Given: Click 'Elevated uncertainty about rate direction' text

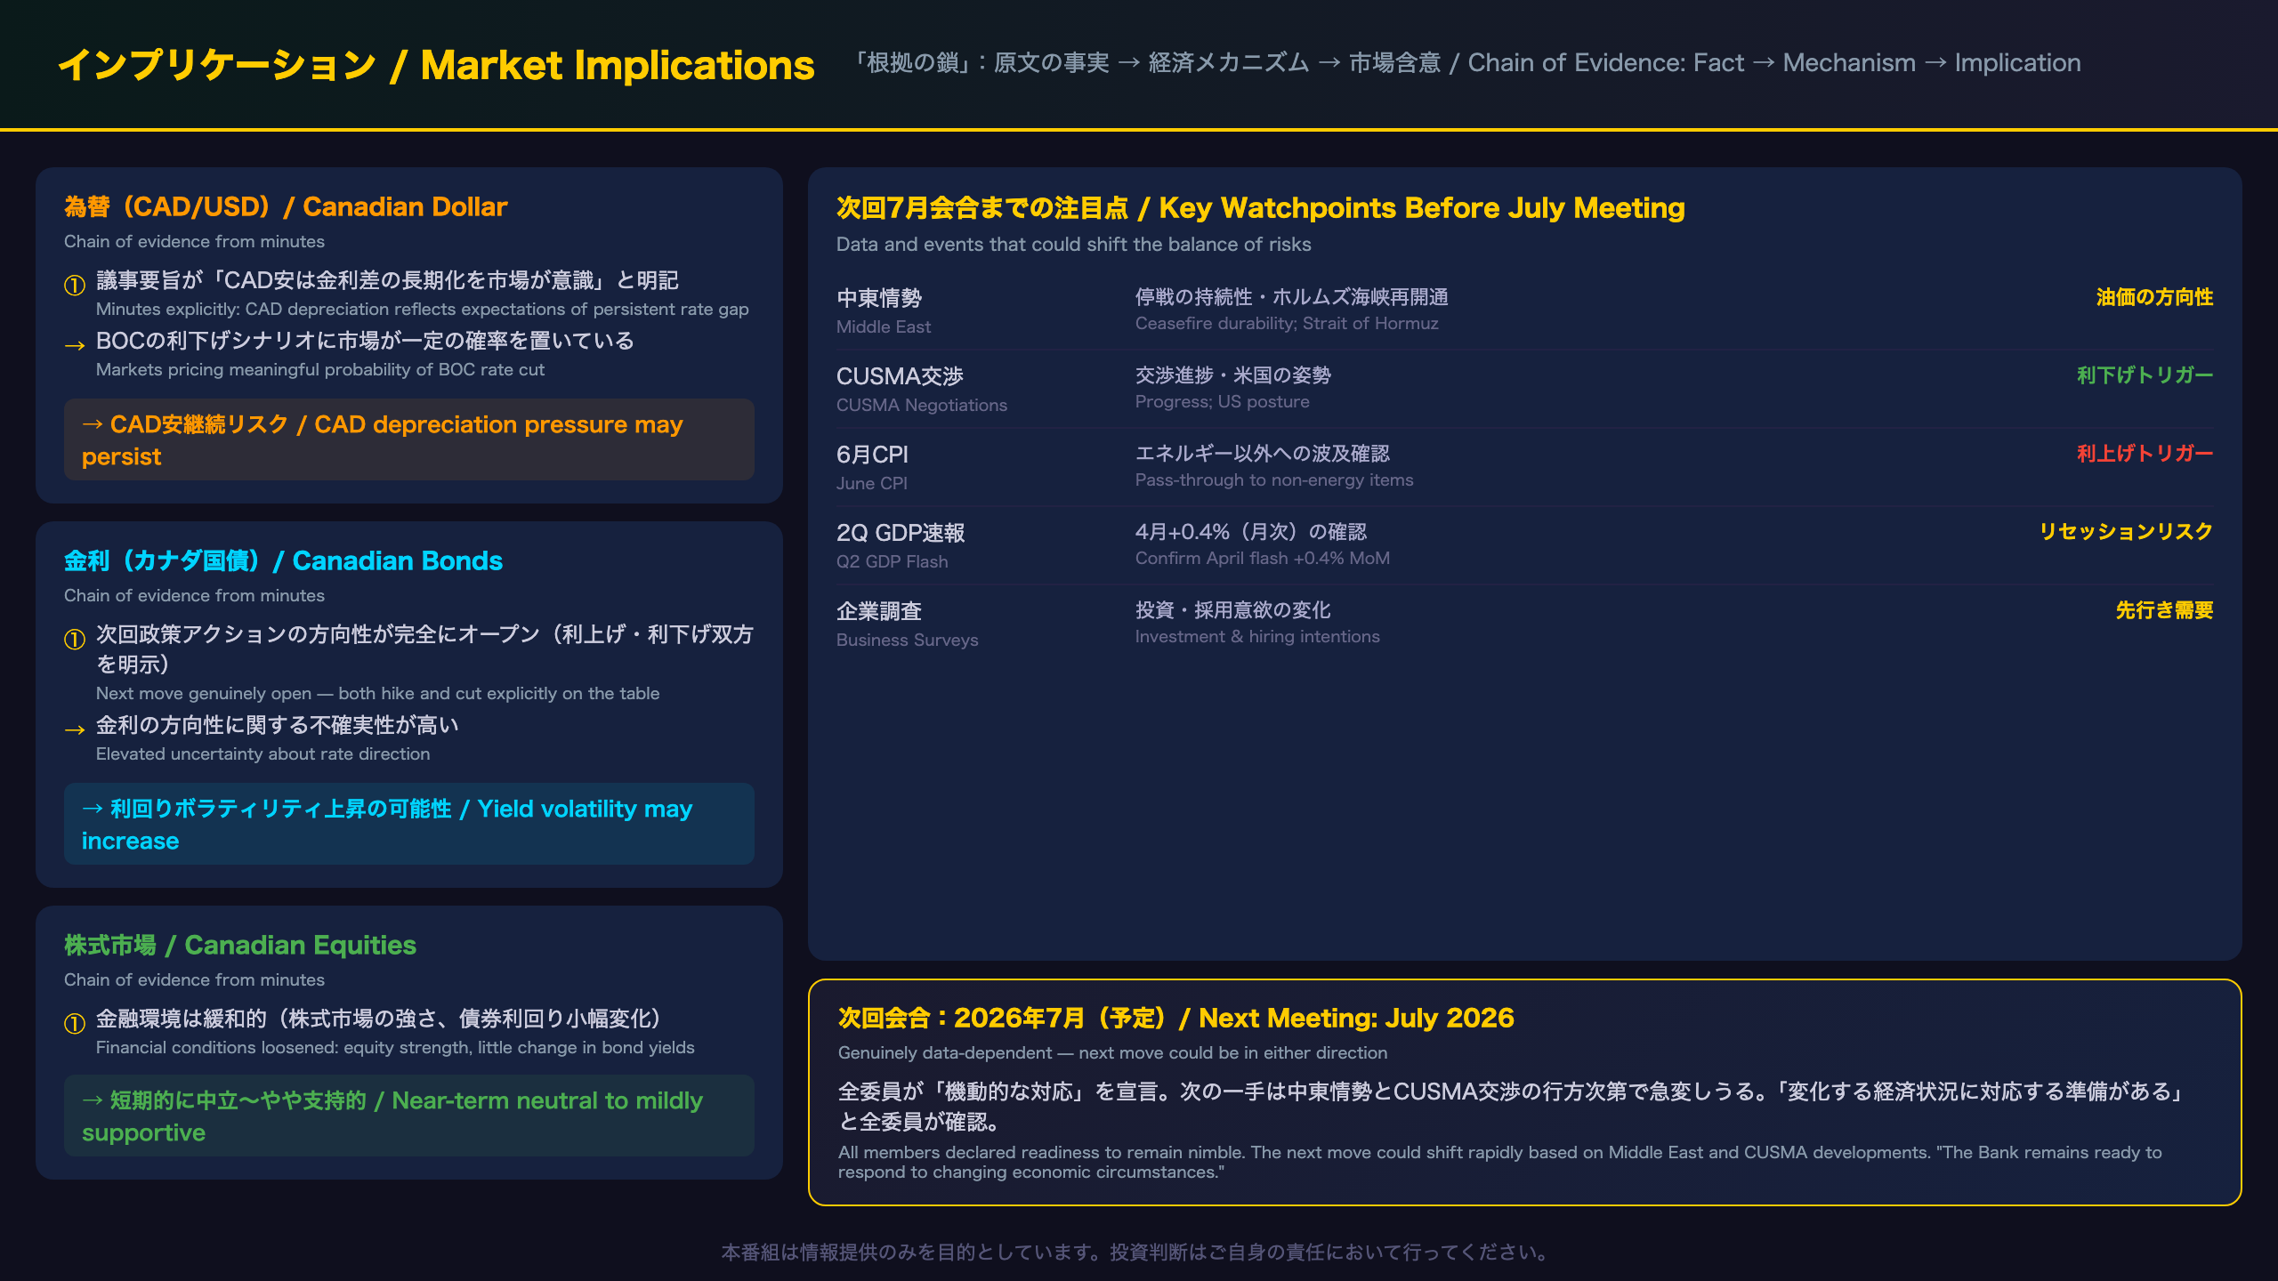Looking at the screenshot, I should pos(263,753).
